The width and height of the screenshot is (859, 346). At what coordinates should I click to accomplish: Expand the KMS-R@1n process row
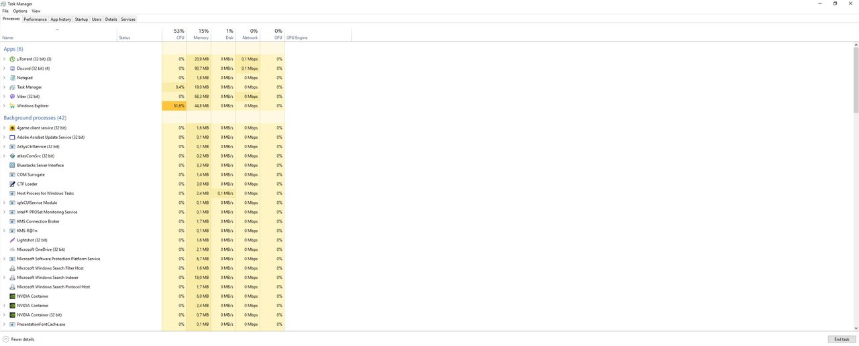[4, 231]
